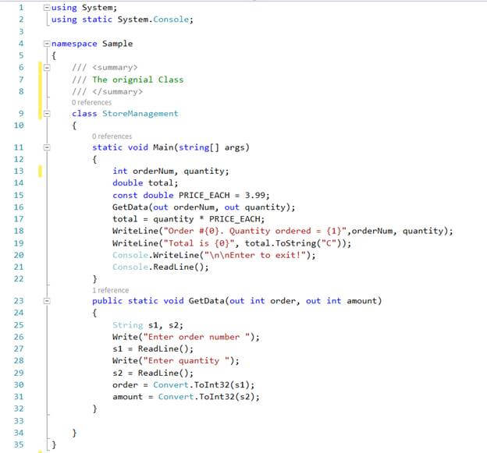Click 'Convert' in the amount assignment line

point(176,397)
